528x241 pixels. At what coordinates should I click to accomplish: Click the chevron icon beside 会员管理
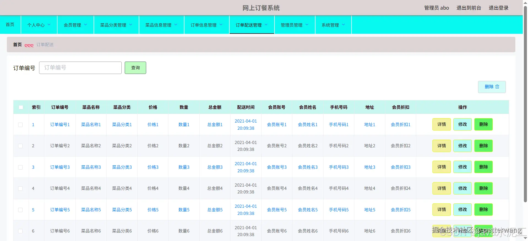point(85,24)
